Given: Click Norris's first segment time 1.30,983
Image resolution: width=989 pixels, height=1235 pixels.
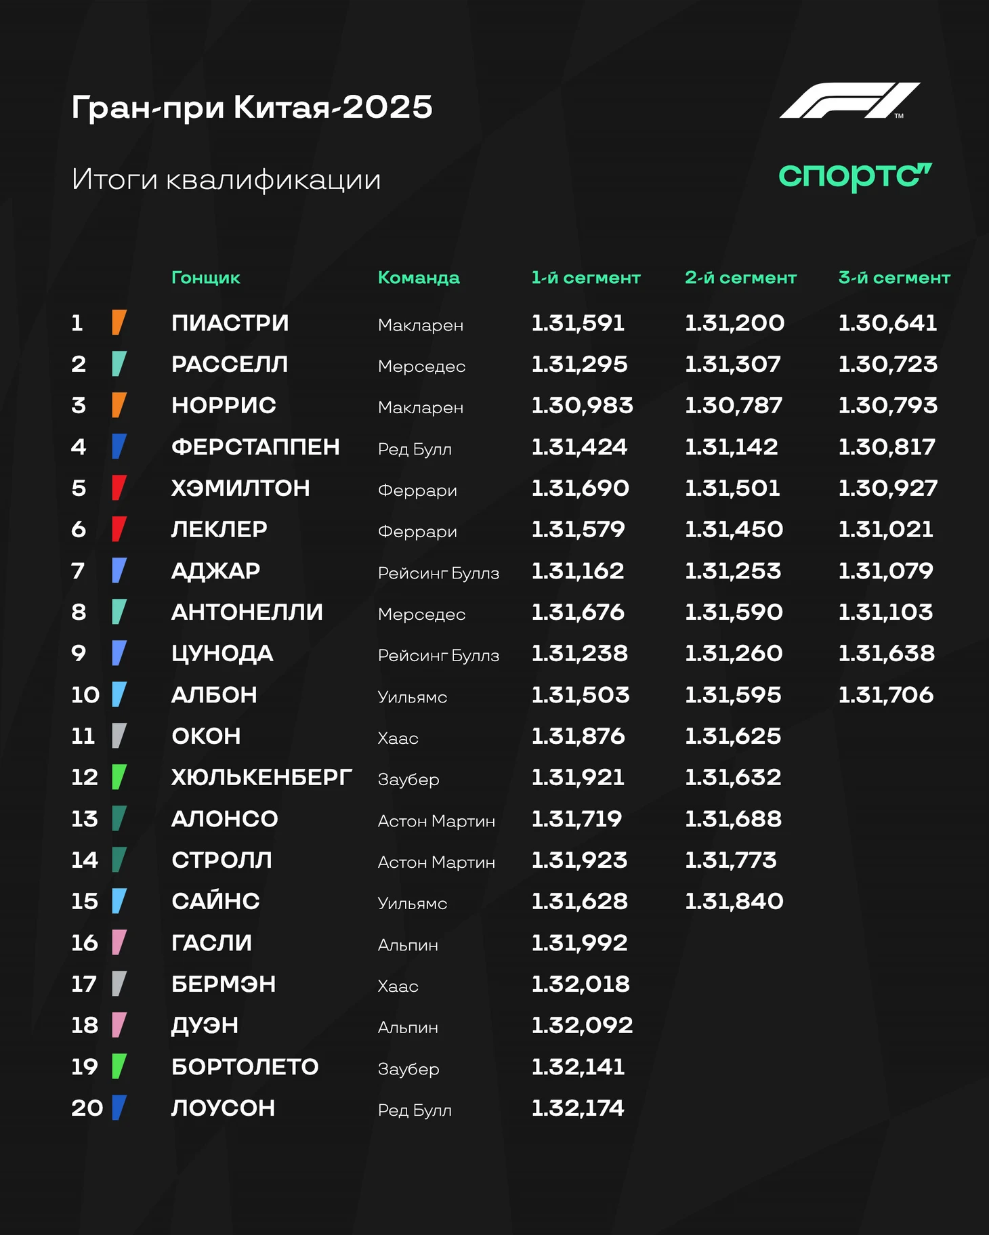Looking at the screenshot, I should click(x=583, y=406).
